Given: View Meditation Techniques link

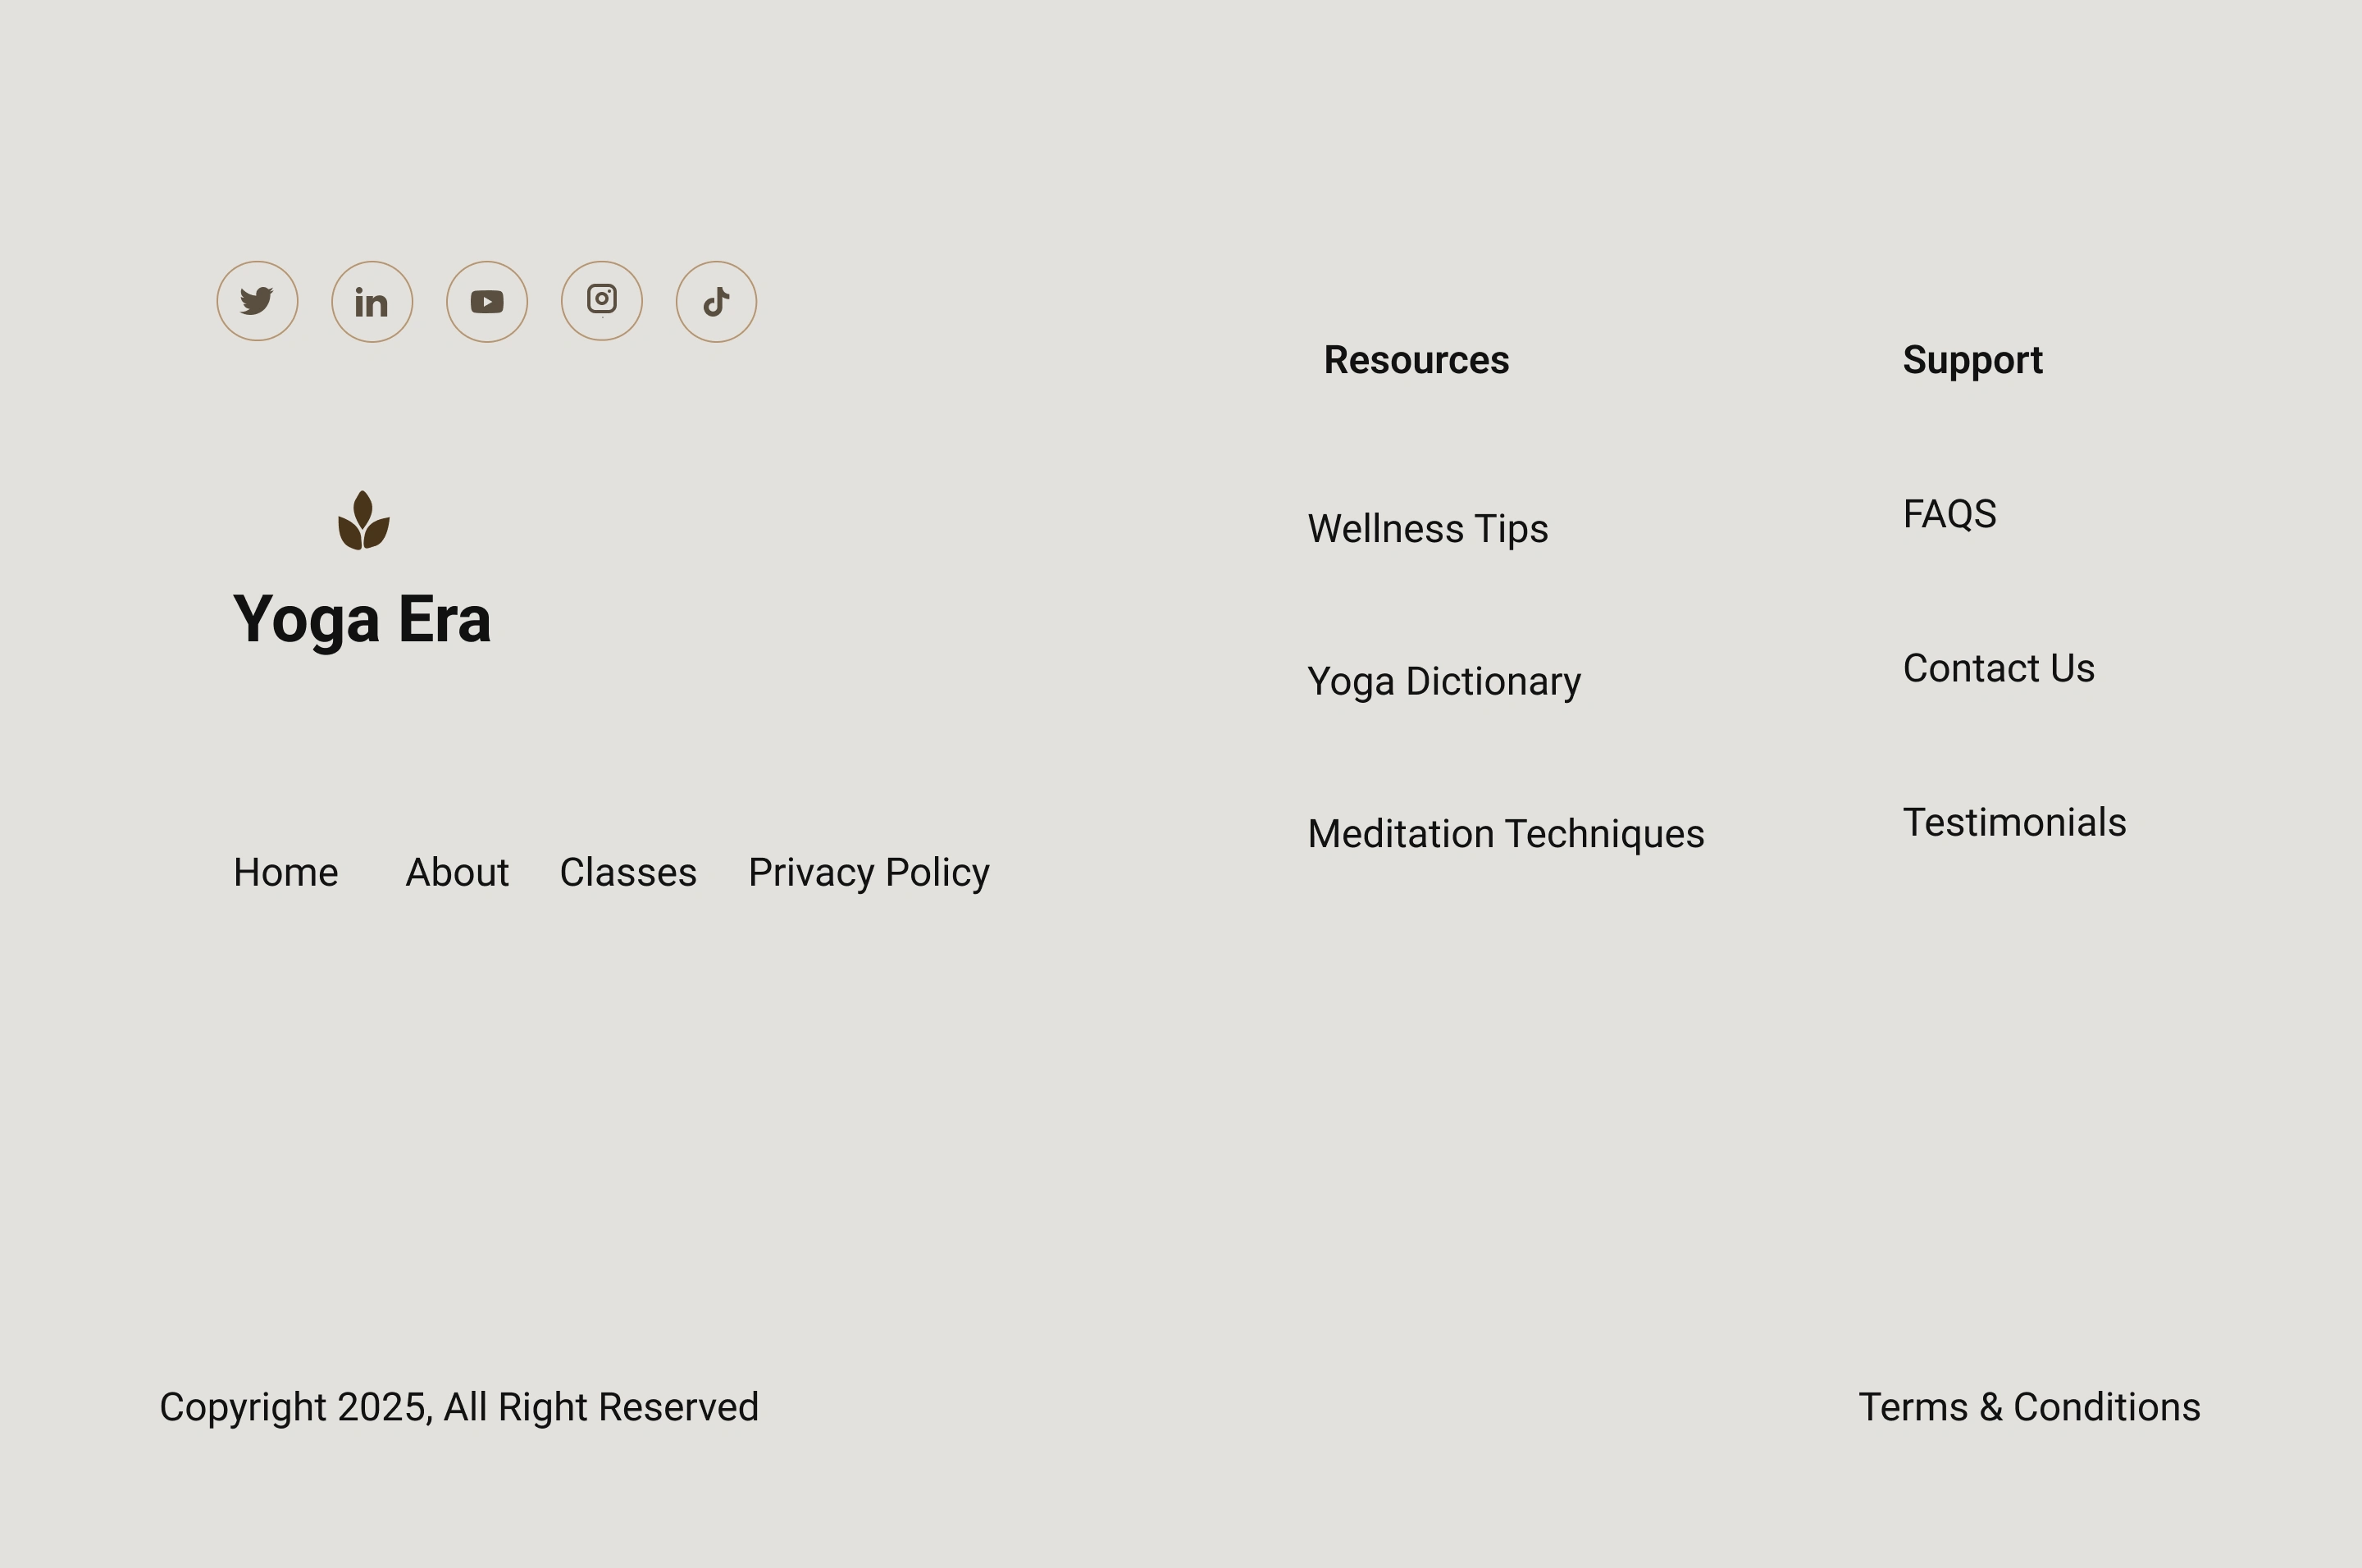Looking at the screenshot, I should (1506, 834).
